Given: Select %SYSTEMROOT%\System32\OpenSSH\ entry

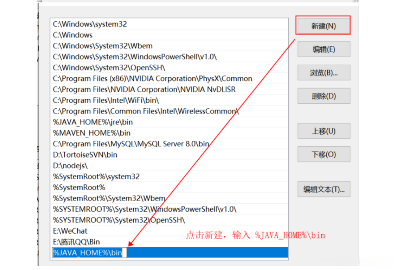Looking at the screenshot, I should point(169,220).
